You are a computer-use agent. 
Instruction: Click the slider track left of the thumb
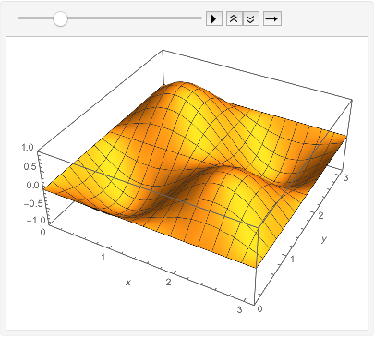tap(35, 18)
